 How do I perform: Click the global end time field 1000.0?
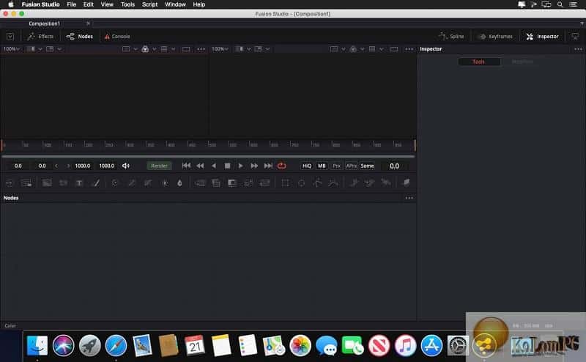click(106, 166)
